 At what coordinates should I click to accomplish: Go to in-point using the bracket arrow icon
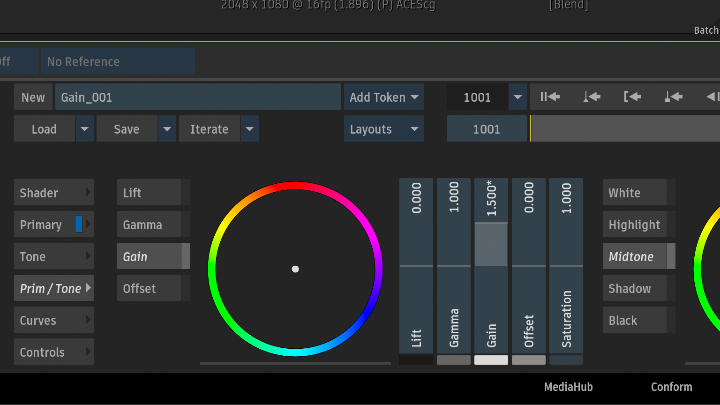pos(632,97)
